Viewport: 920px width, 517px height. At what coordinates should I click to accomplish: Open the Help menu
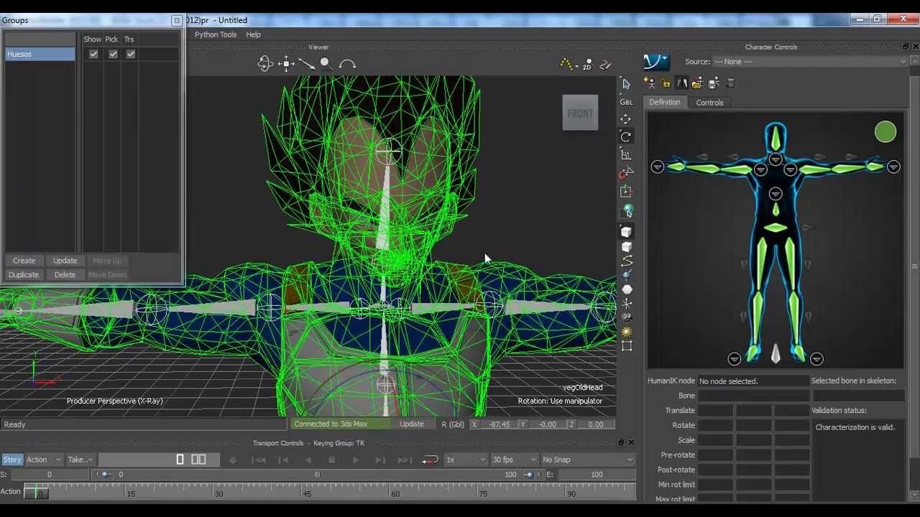tap(253, 34)
